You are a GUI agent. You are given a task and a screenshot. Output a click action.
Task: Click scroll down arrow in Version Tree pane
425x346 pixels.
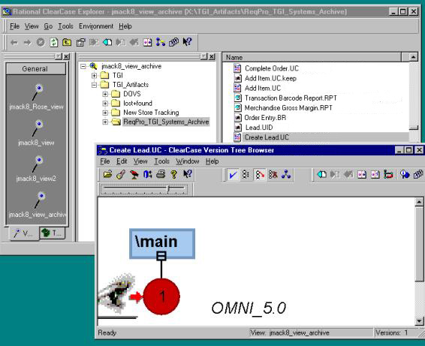click(x=419, y=321)
